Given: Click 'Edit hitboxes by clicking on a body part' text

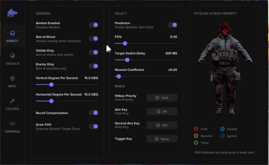Looking at the screenshot, I should tap(225, 152).
